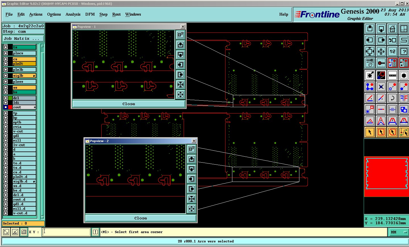Click the layer list vertical scrollbar
The image size is (409, 247).
pos(43,132)
